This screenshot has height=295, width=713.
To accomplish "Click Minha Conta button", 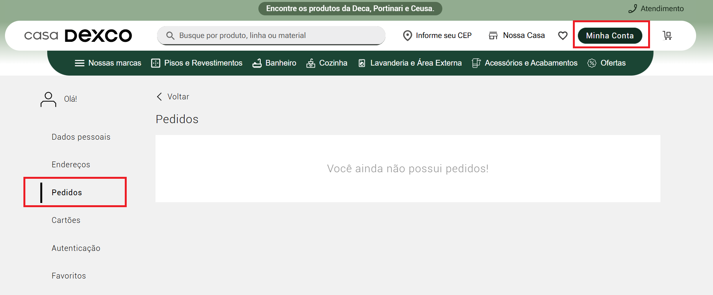I will pos(610,36).
